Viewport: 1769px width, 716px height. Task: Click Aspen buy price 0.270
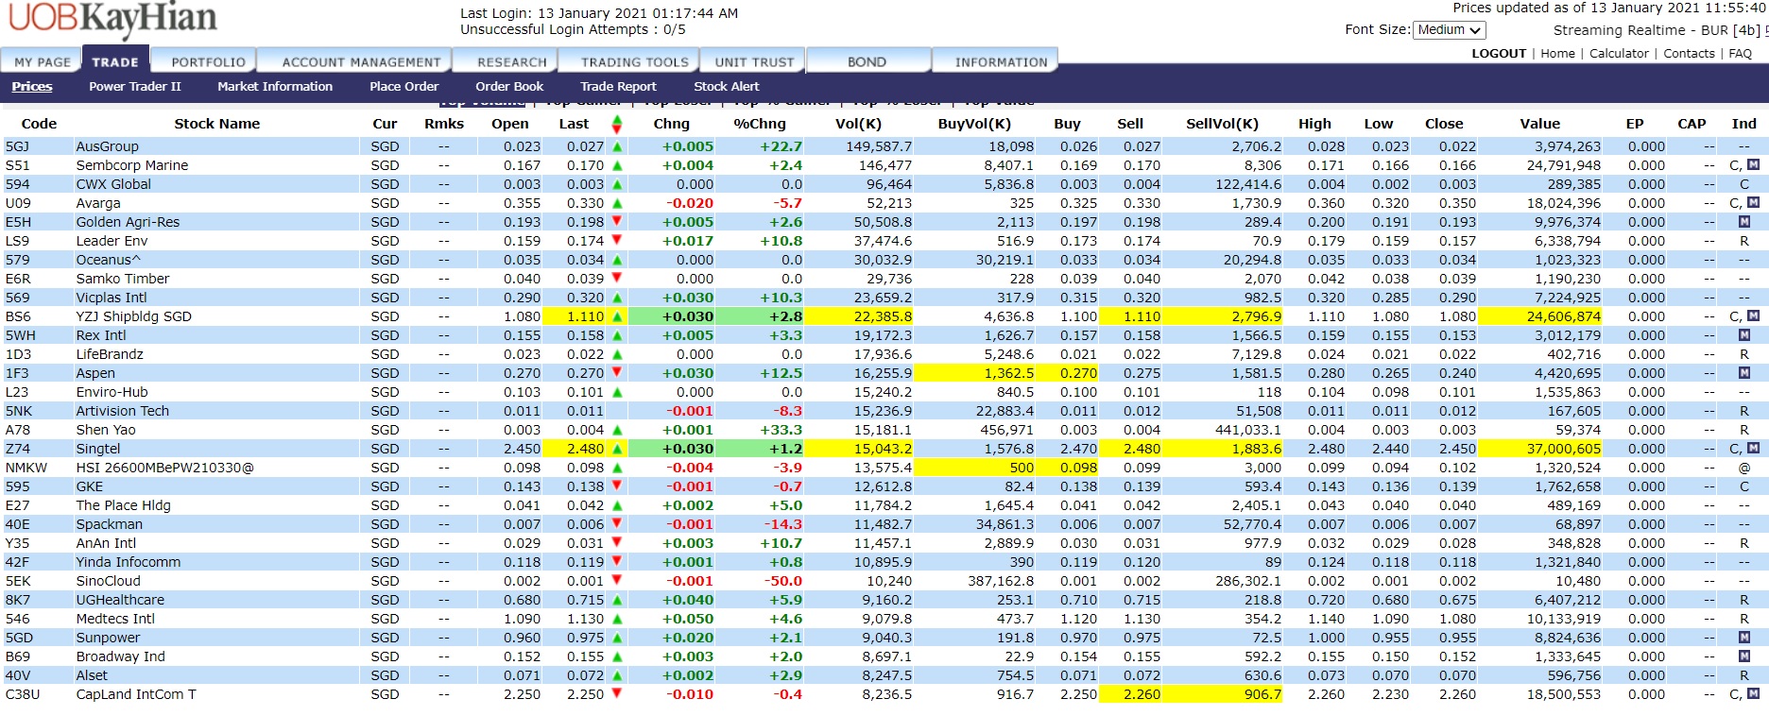tap(1078, 373)
